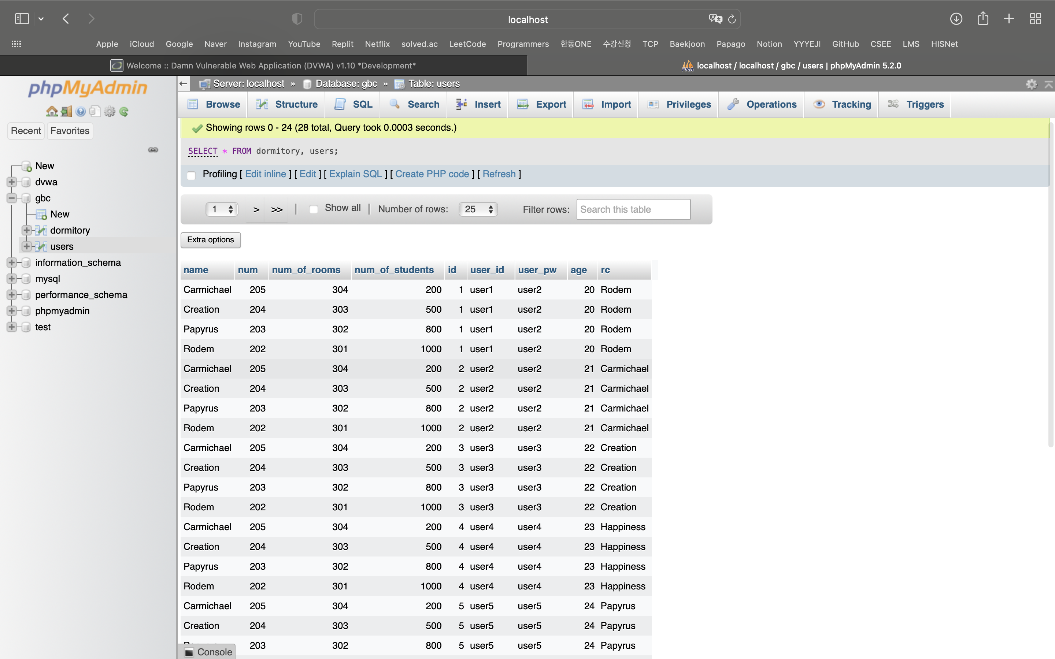
Task: Collapse the gbc database tree node
Action: pyautogui.click(x=12, y=198)
